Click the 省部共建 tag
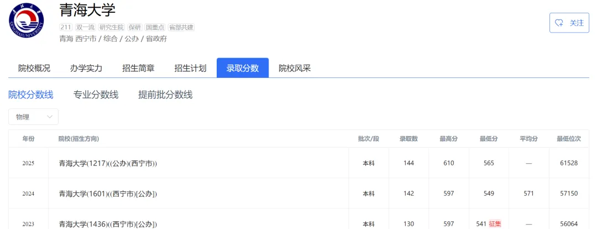The width and height of the screenshot is (597, 229). (181, 28)
